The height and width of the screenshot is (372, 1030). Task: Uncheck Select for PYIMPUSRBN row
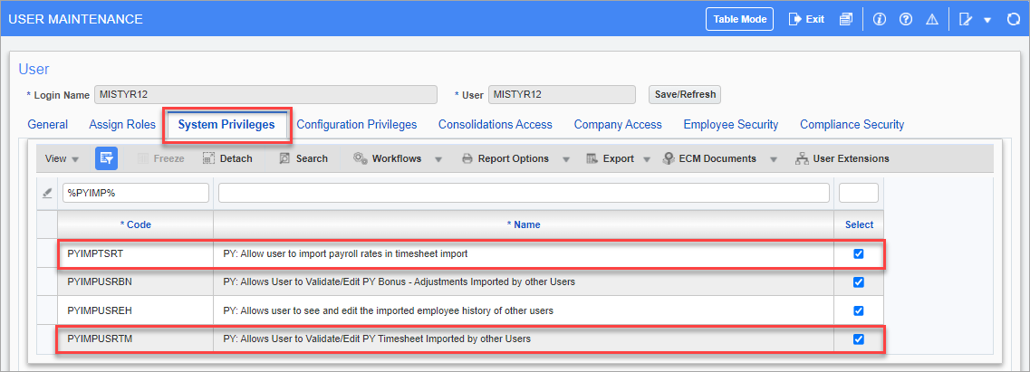pyautogui.click(x=858, y=282)
